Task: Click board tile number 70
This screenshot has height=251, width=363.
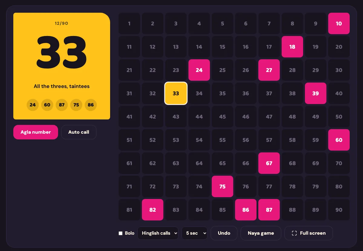Action: pyautogui.click(x=339, y=163)
